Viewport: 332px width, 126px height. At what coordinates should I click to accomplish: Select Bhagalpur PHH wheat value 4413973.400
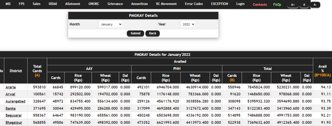(197, 122)
